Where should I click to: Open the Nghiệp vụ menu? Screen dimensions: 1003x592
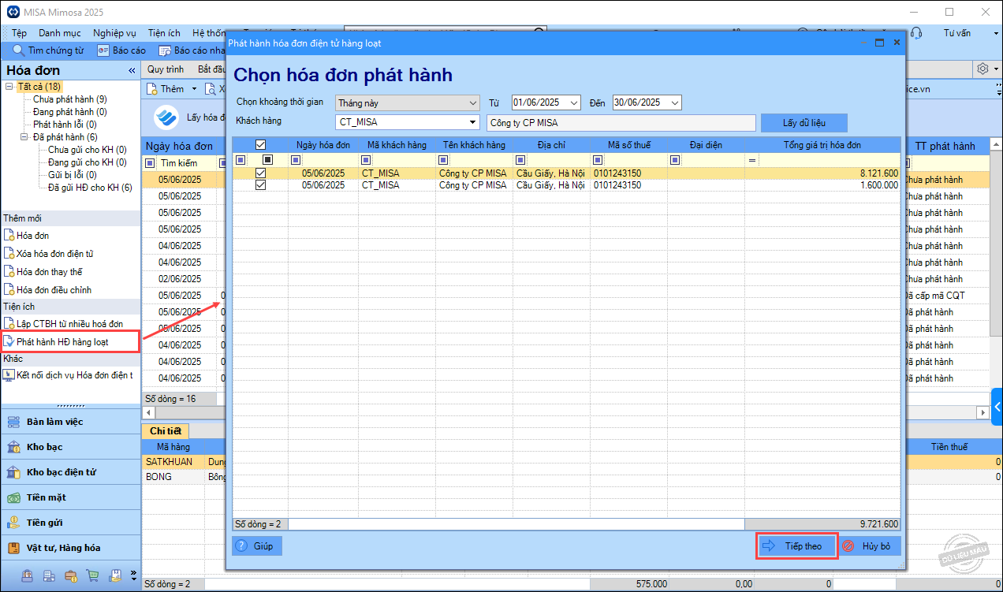coord(114,33)
